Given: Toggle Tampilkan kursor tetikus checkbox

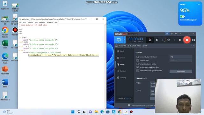Looking at the screenshot, I should [137, 64].
